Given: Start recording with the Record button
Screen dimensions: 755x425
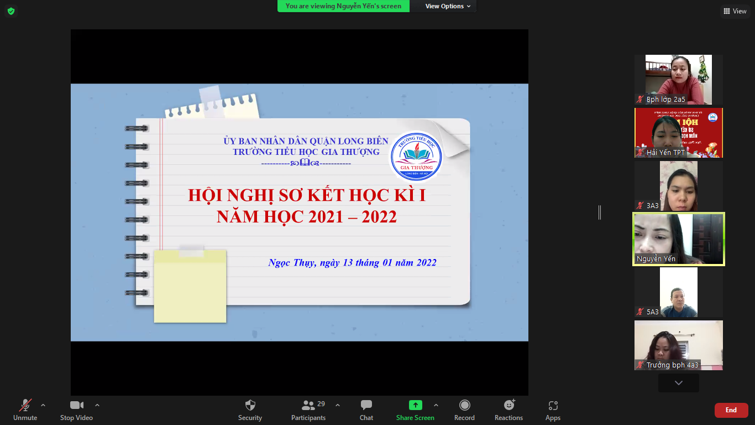Looking at the screenshot, I should [x=464, y=410].
